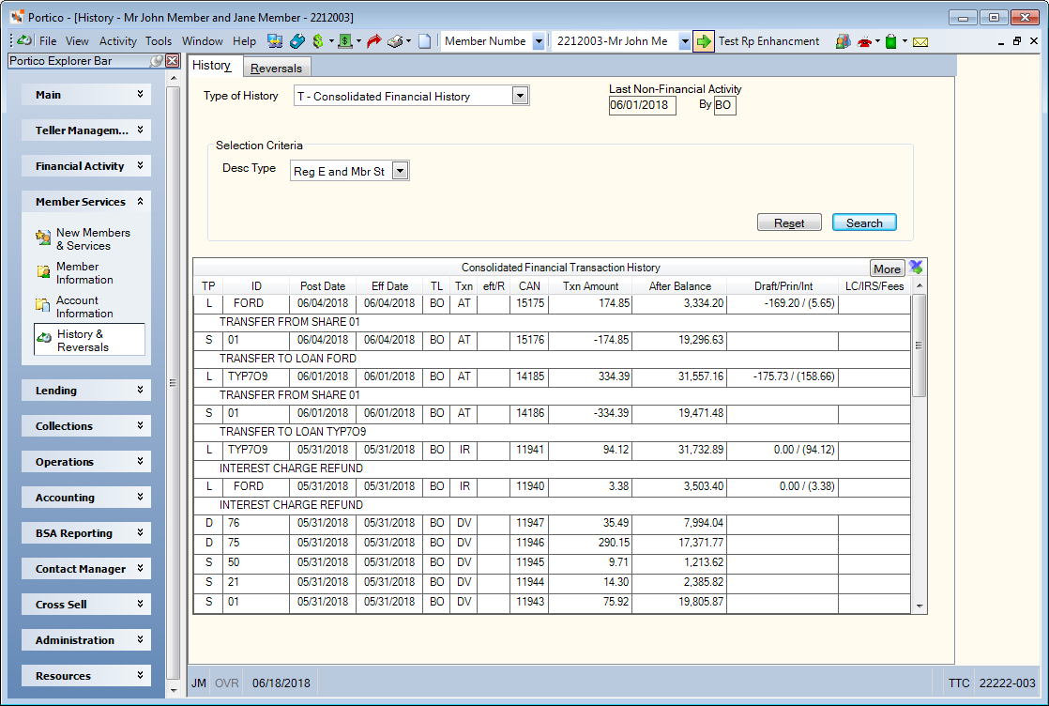Open the Desc Type dropdown
The width and height of the screenshot is (1049, 706).
400,171
